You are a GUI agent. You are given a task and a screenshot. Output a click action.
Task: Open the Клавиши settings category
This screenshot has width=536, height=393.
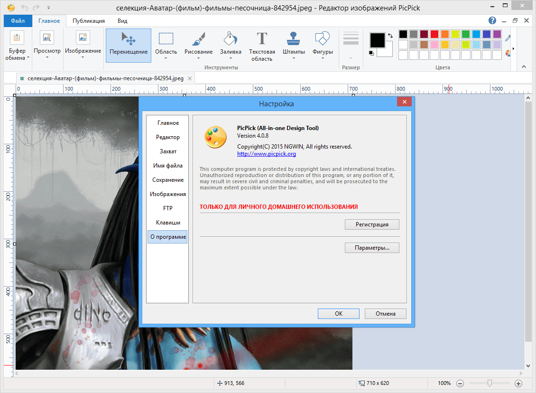pos(168,223)
